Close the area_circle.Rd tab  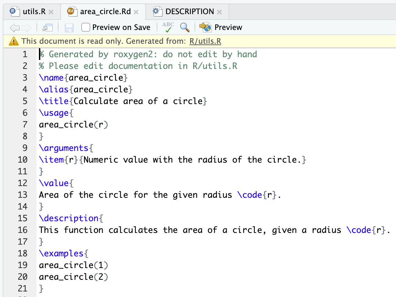click(136, 12)
